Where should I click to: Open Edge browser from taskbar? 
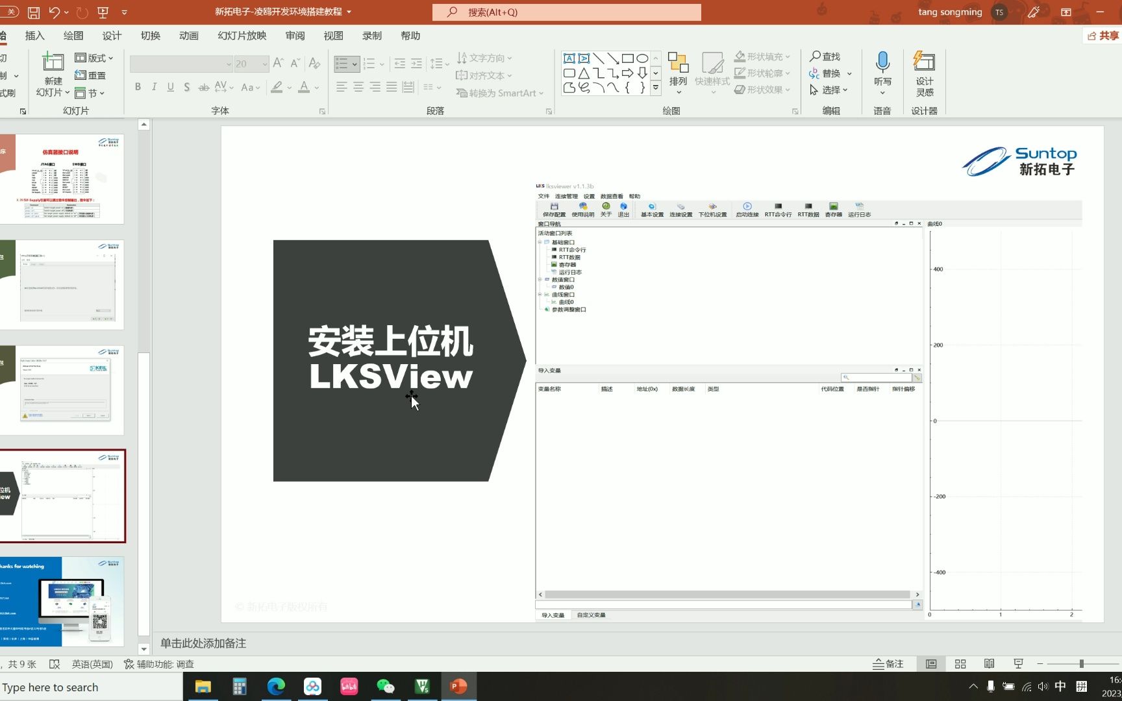tap(276, 686)
